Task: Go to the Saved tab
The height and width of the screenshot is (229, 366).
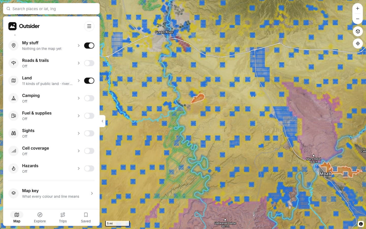Action: 86,218
